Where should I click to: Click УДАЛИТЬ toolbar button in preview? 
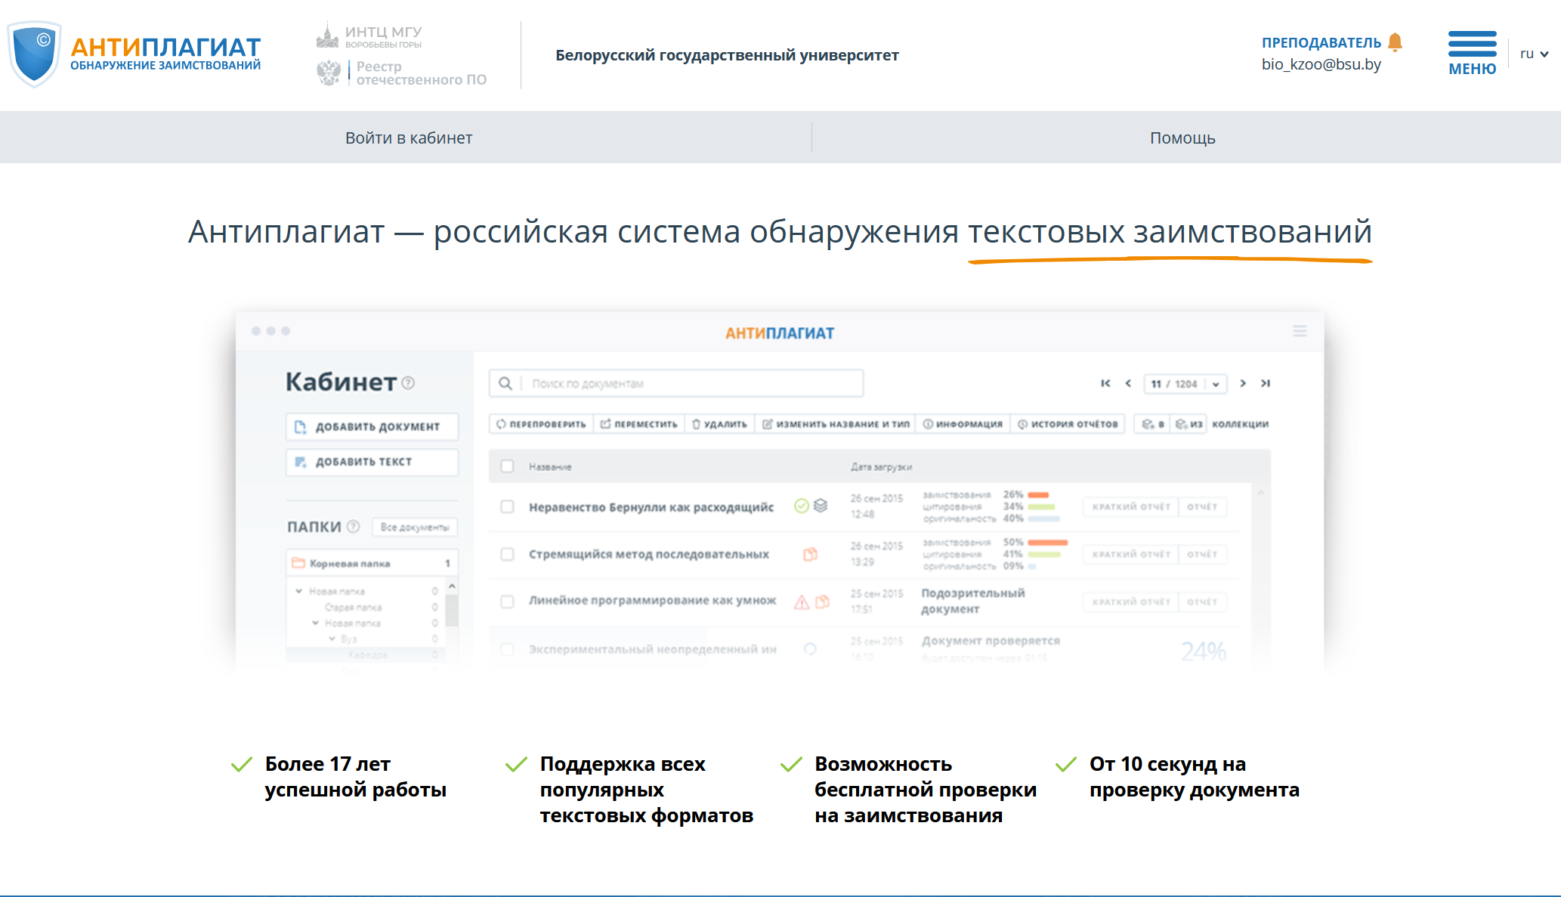pos(719,424)
